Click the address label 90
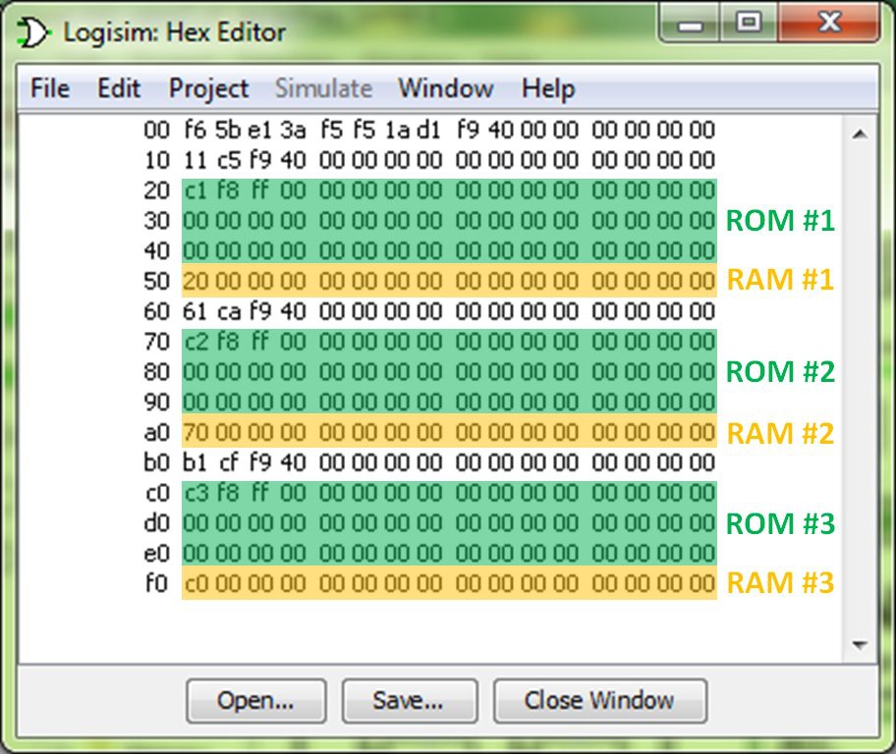Screen dimensions: 896x754 click(x=156, y=403)
